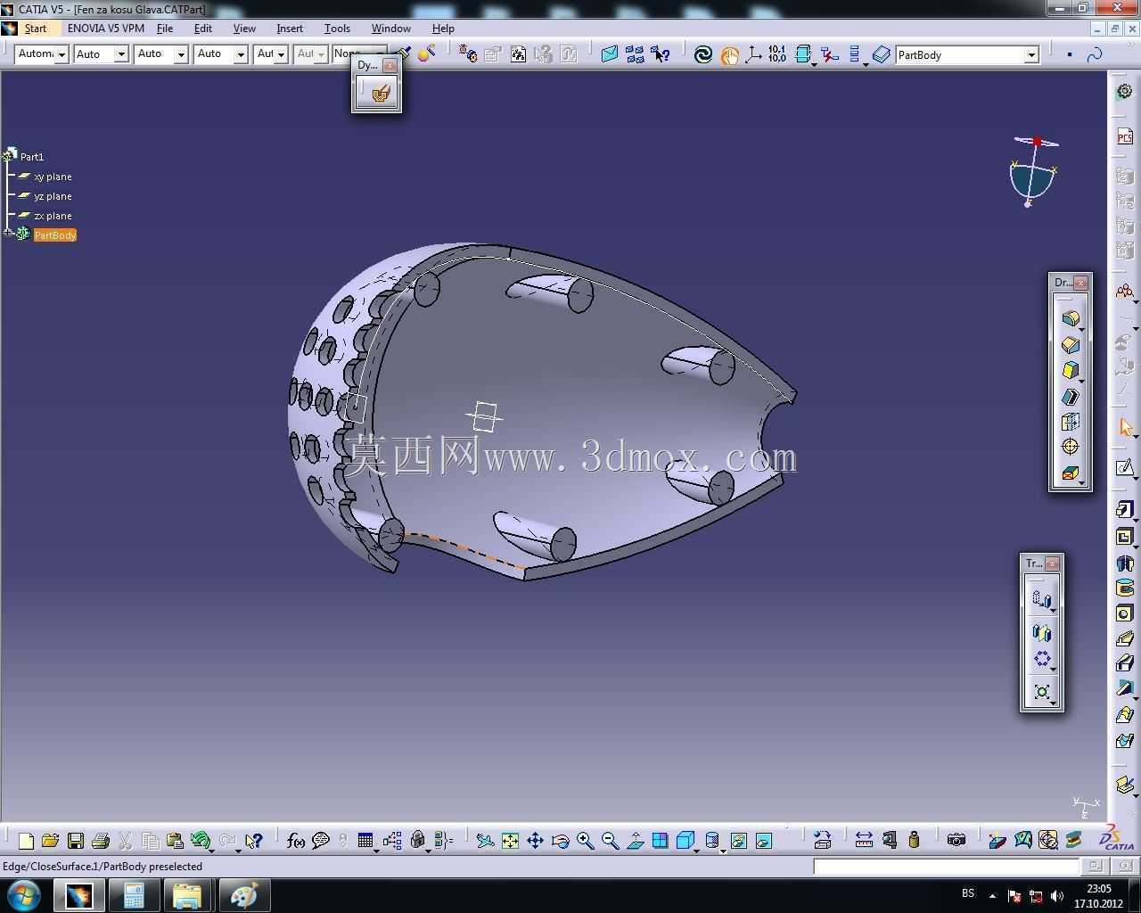This screenshot has width=1141, height=913.
Task: Select the Thickness tool
Action: point(1070,422)
